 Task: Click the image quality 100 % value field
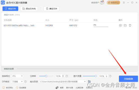(x=102, y=76)
